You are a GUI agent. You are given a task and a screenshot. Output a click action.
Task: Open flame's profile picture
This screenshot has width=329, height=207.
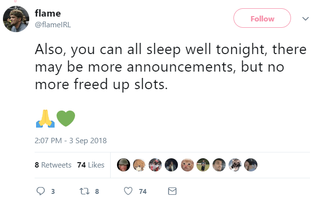16,19
